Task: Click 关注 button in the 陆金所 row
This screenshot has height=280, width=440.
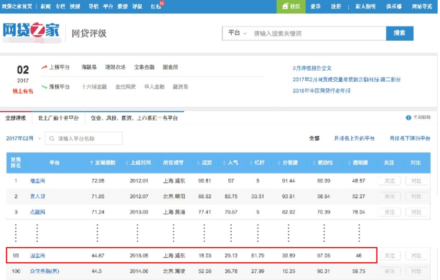Action: (x=389, y=181)
